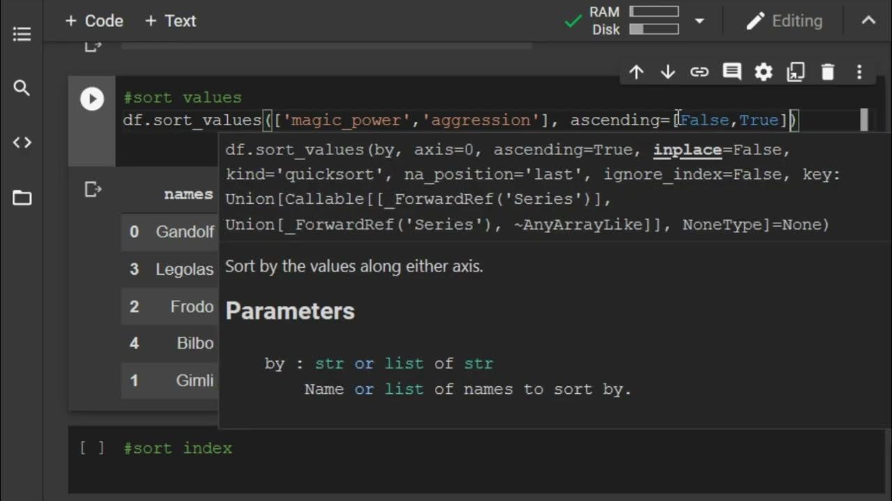
Task: Copy link to cell icon
Action: [699, 72]
